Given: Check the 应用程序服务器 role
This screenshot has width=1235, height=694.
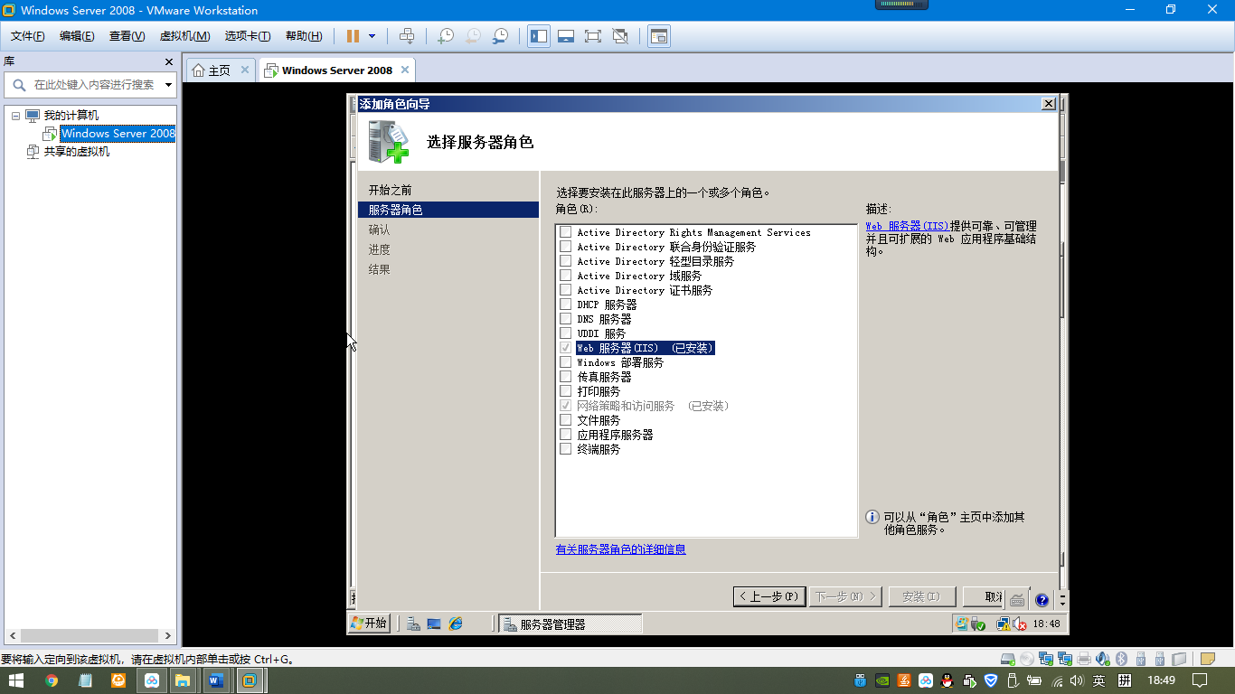Looking at the screenshot, I should 566,435.
